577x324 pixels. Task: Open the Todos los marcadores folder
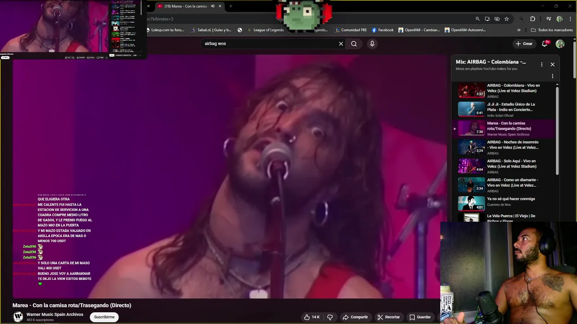pos(552,30)
